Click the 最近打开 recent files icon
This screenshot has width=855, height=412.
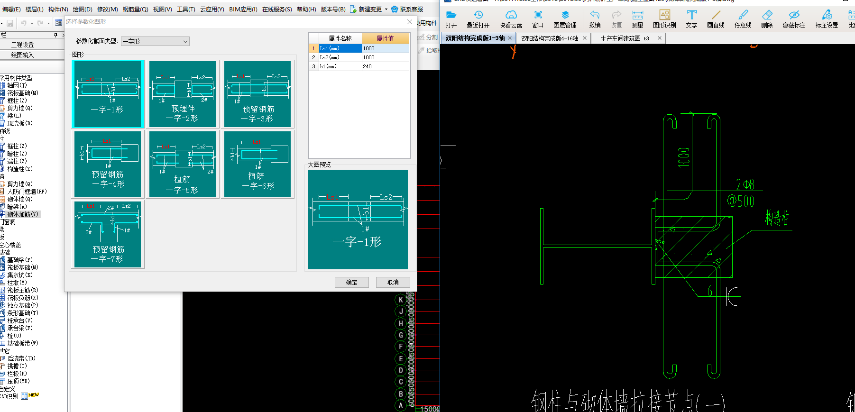coord(478,19)
